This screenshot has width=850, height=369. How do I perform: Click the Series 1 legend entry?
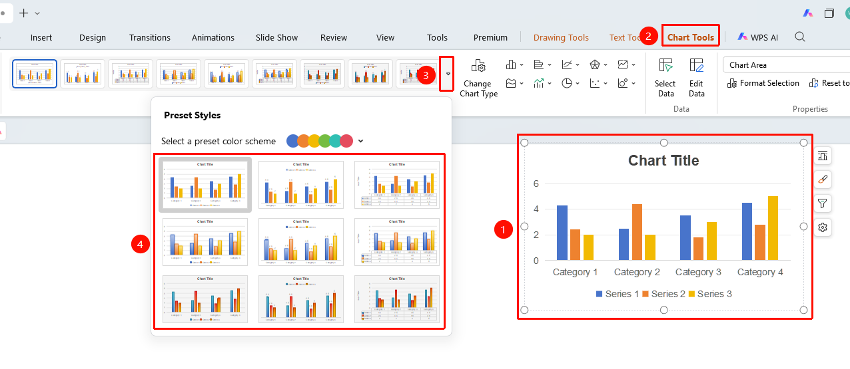[x=617, y=294]
